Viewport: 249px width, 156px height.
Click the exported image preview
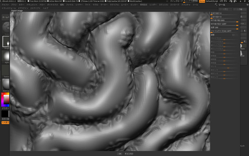click(x=110, y=81)
